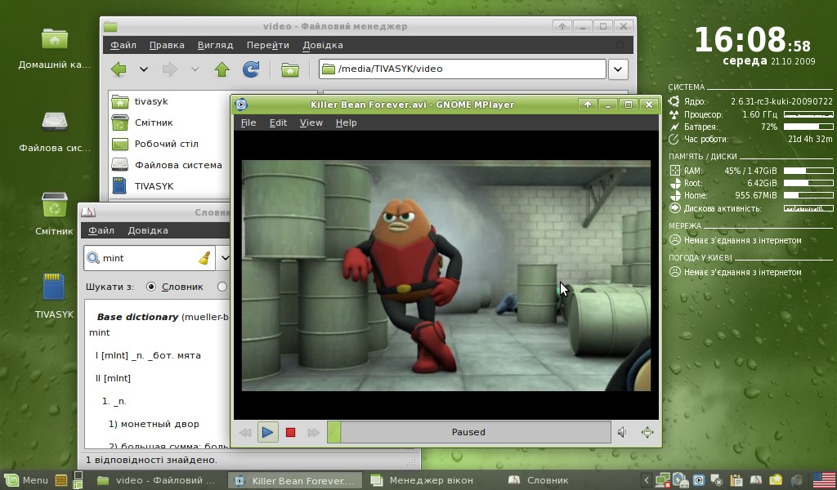
Task: Click the volume speaker icon in MPlayer
Action: (622, 432)
